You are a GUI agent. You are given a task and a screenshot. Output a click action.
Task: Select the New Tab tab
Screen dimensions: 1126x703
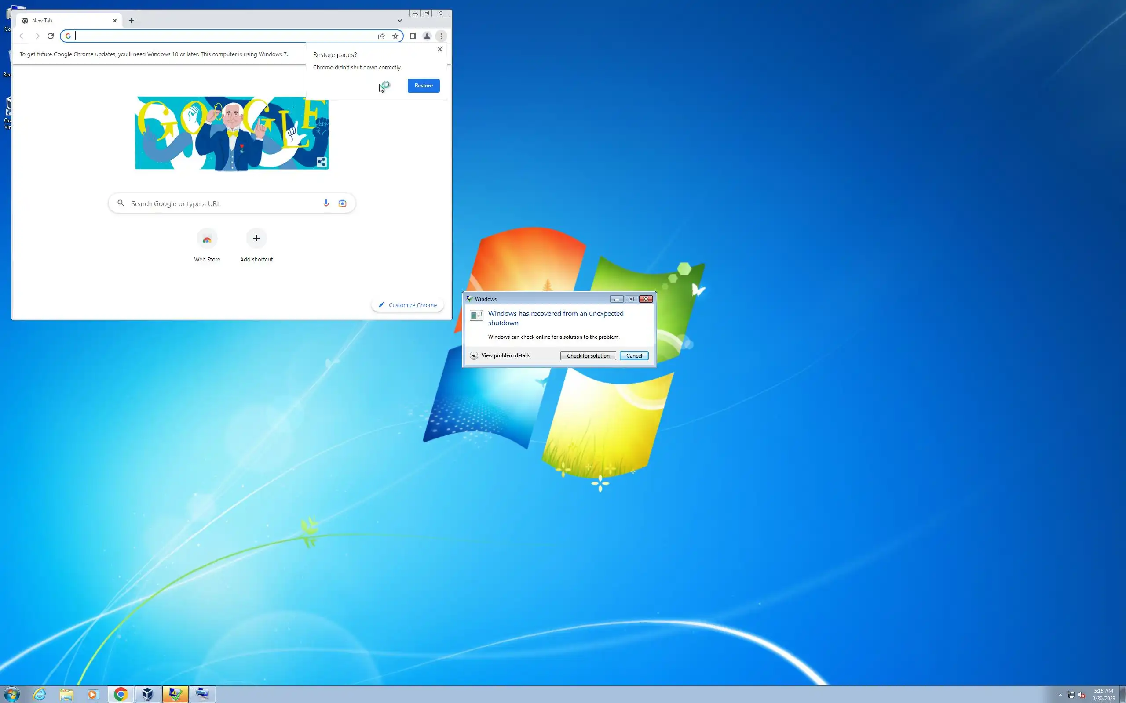pyautogui.click(x=65, y=21)
